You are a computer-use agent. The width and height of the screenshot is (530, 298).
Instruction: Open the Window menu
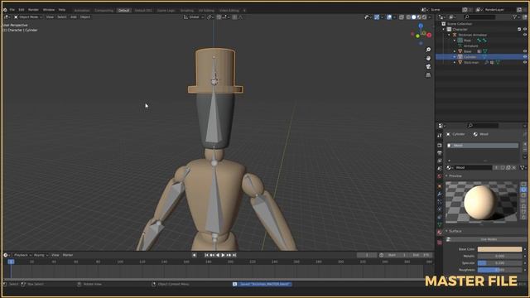coord(49,10)
